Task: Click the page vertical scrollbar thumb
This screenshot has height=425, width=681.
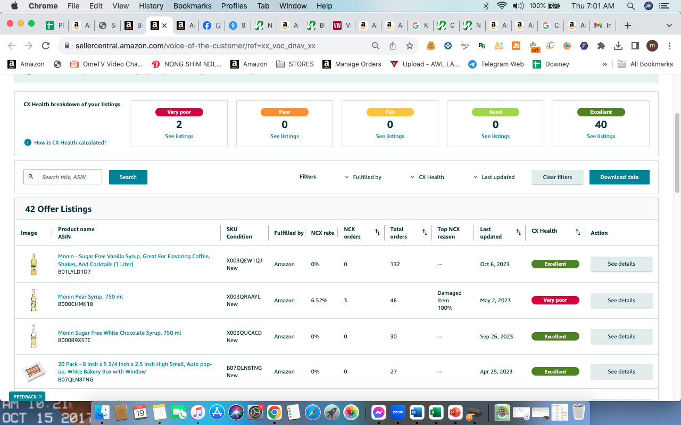Action: [x=677, y=152]
